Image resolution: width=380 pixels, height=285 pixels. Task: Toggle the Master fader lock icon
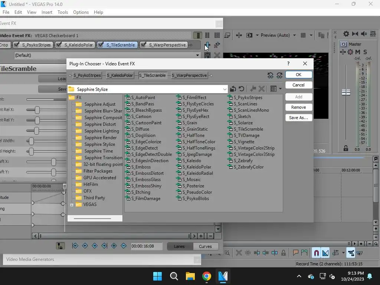pos(346,148)
